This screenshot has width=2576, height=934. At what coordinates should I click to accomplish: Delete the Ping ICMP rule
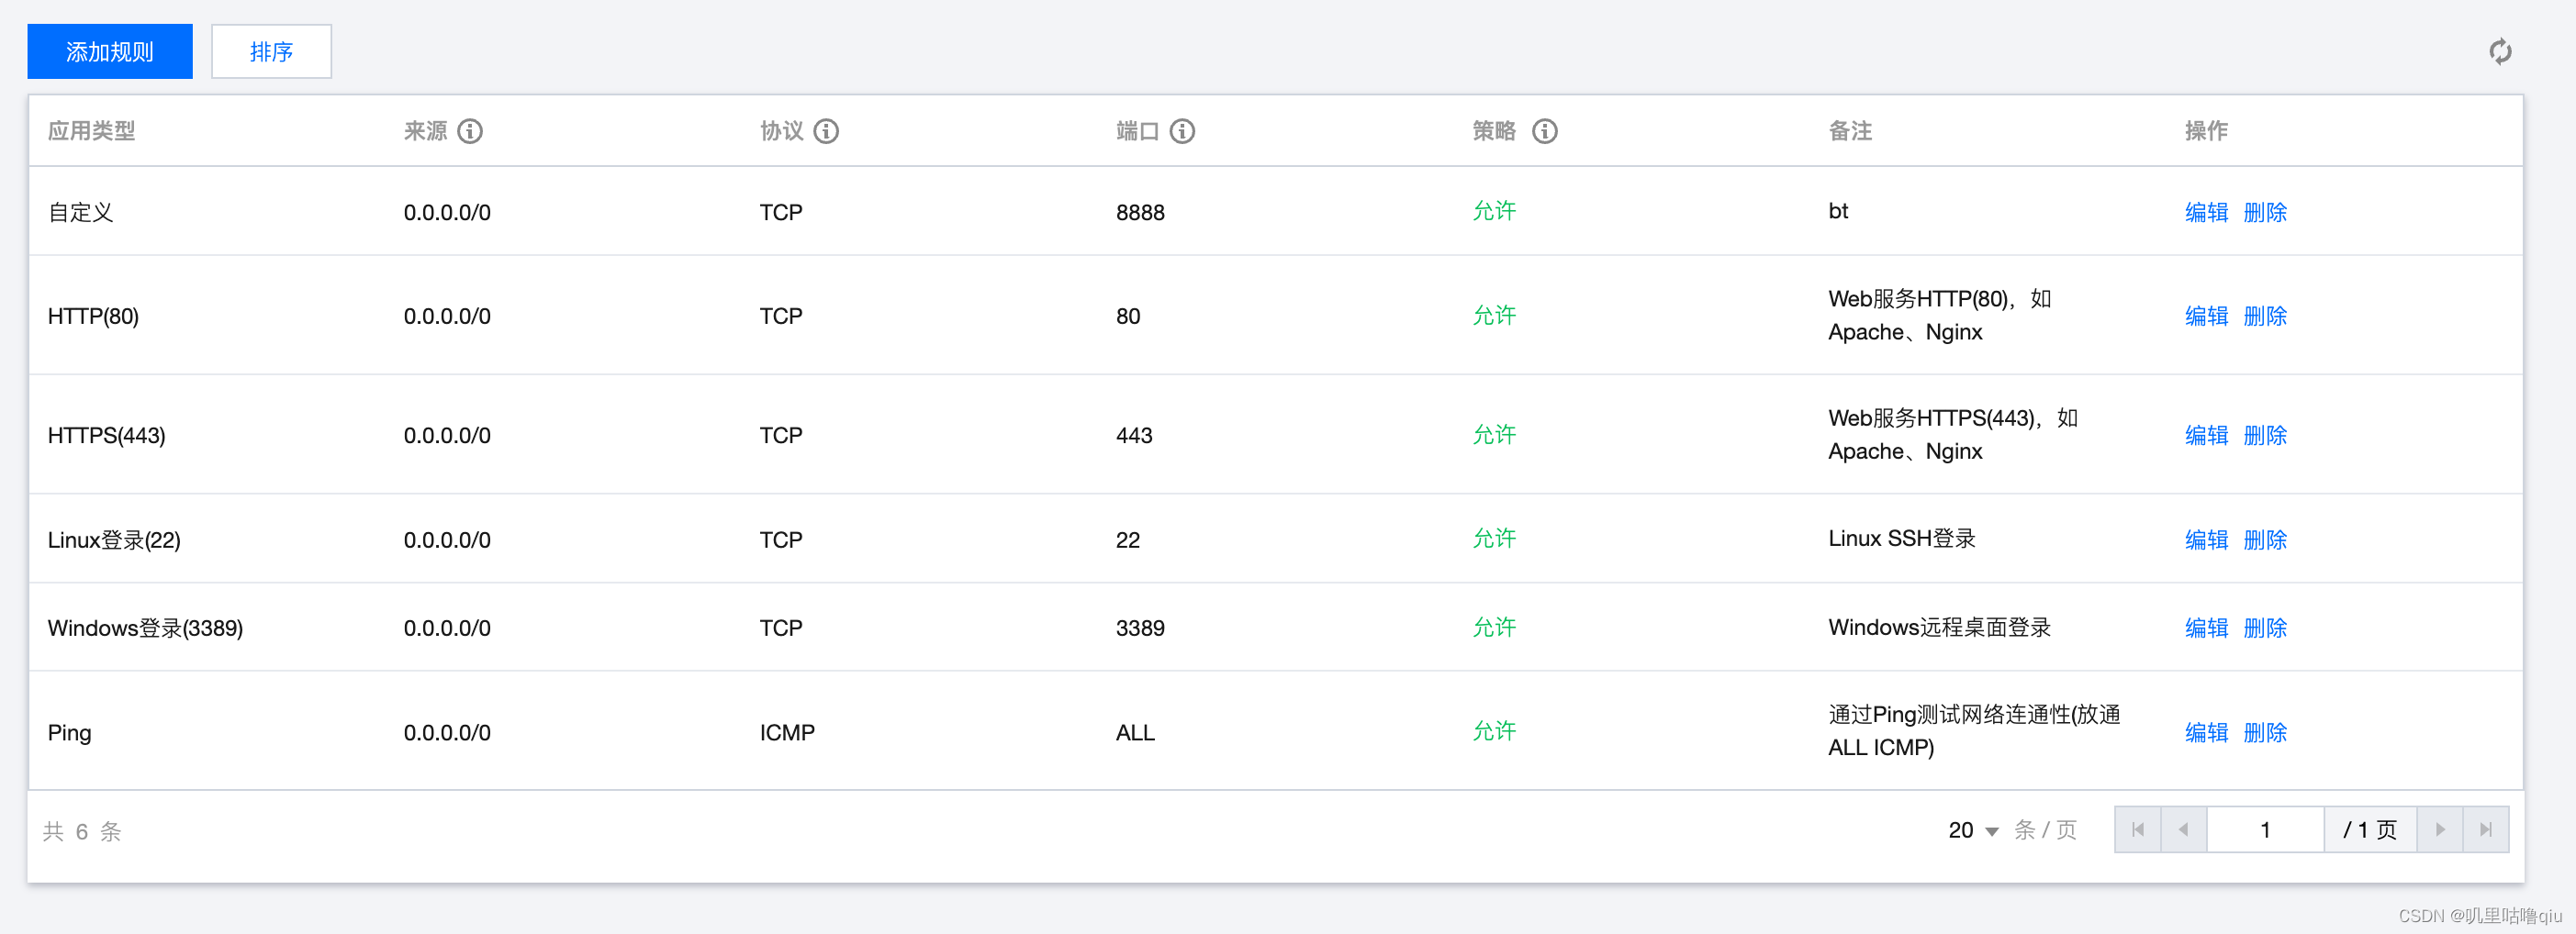pyautogui.click(x=2265, y=732)
